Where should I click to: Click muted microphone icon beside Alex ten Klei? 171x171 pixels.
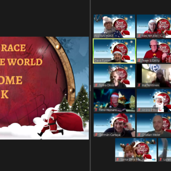point(139,36)
